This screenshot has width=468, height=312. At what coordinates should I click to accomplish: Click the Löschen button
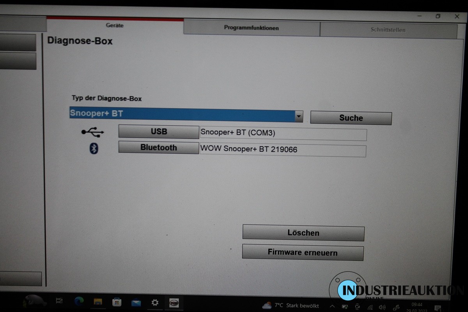point(303,233)
